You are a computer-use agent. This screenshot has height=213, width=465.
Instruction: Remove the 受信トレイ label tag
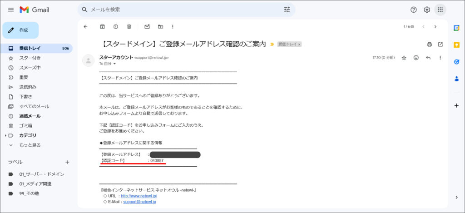(x=299, y=45)
